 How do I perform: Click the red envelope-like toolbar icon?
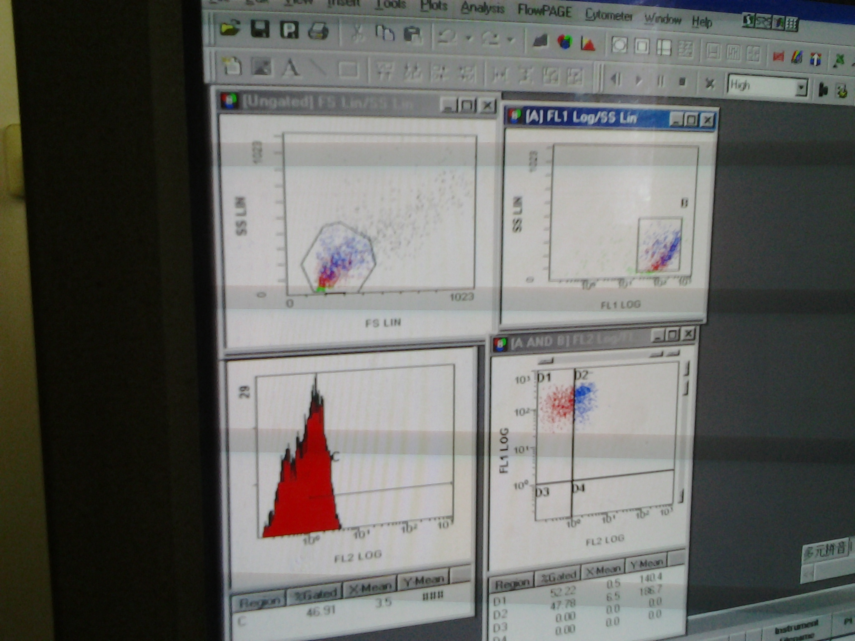(x=778, y=56)
